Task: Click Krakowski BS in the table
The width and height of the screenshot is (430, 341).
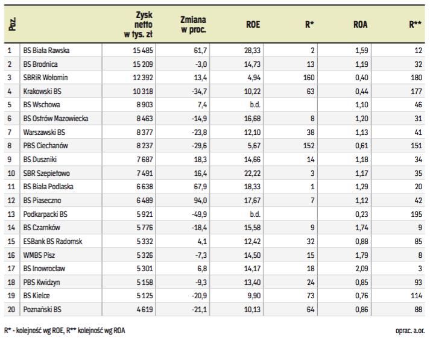Action: coord(42,91)
